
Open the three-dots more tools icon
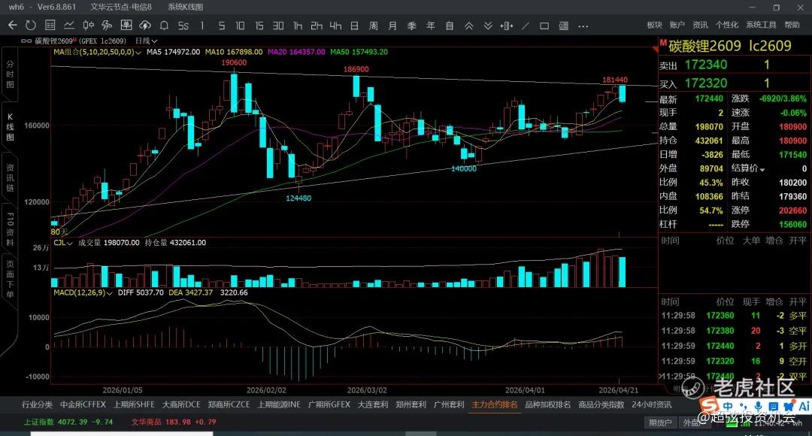tap(583, 26)
